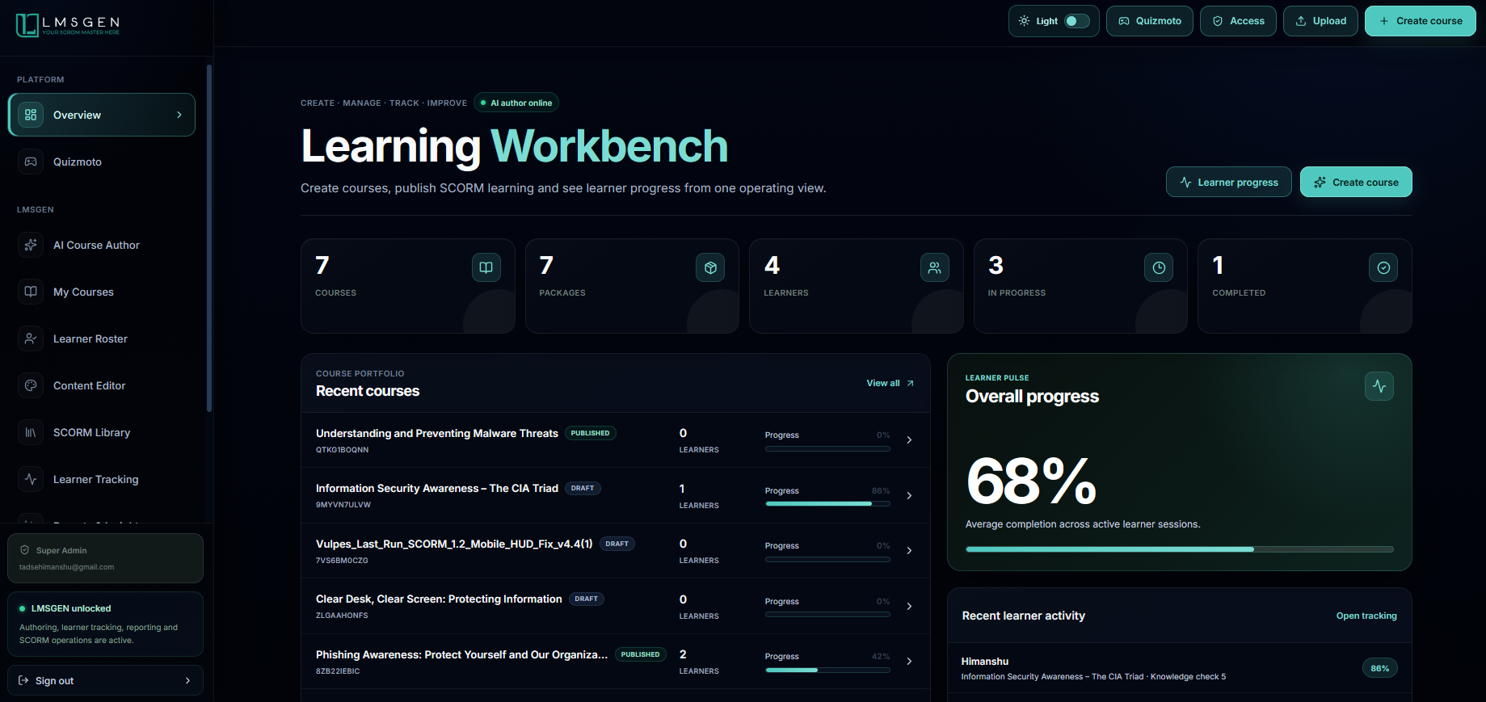Click the AI Course Author sparkle icon
This screenshot has height=702, width=1486.
(x=31, y=245)
